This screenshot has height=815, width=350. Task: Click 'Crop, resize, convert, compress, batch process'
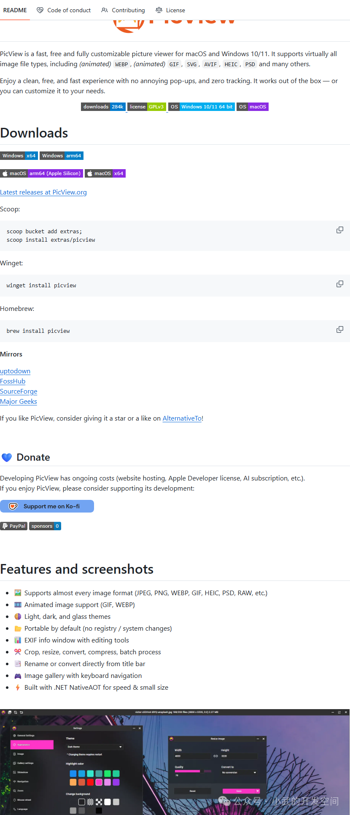[x=93, y=652]
